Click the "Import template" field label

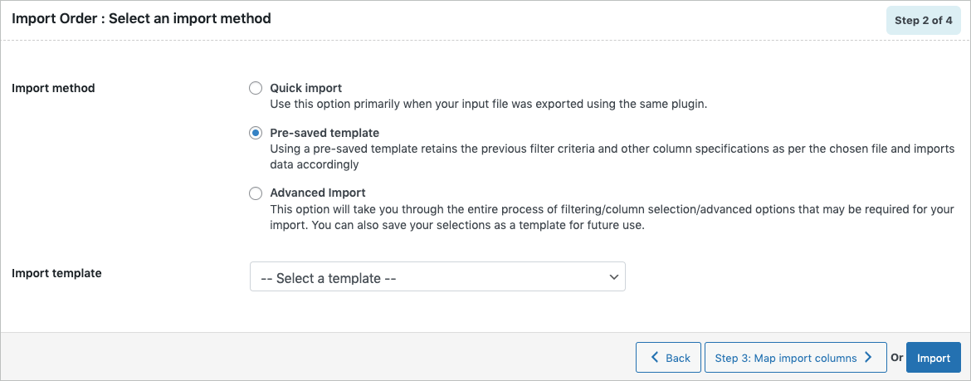point(56,272)
